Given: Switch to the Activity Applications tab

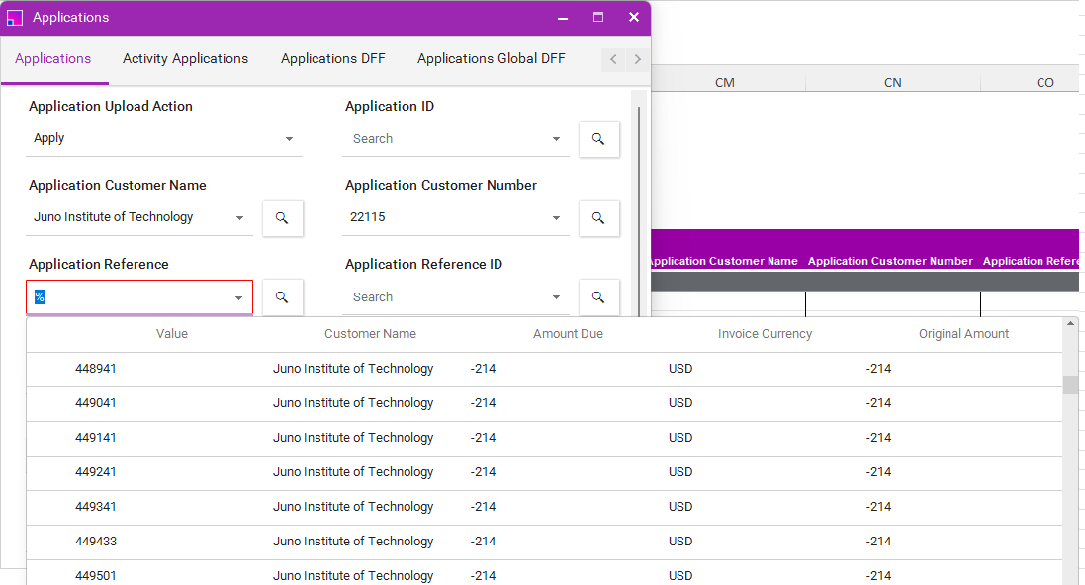Looking at the screenshot, I should coord(185,58).
